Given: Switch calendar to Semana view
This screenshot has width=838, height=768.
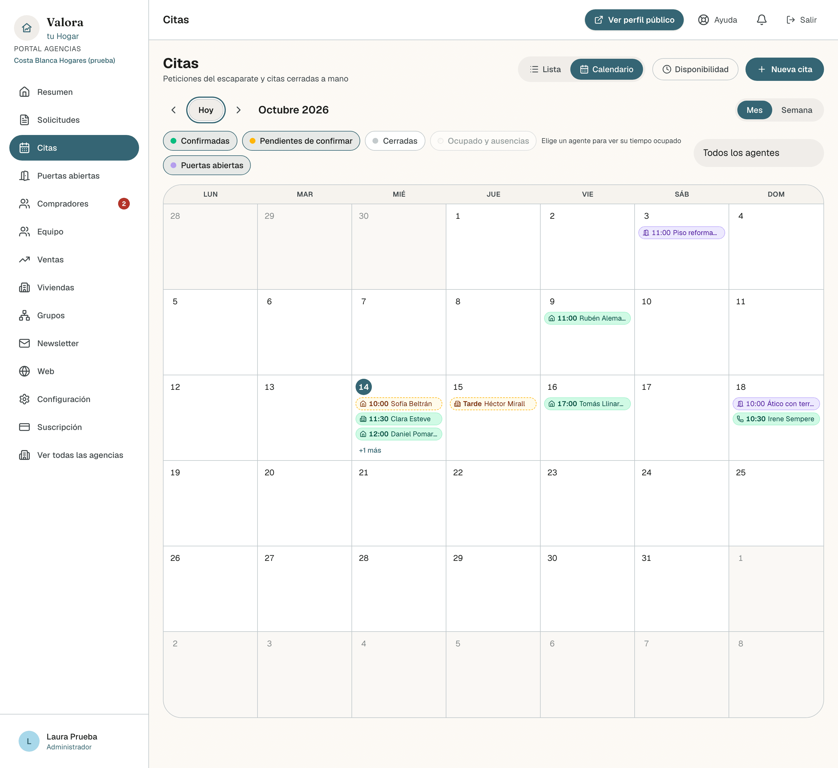Looking at the screenshot, I should click(796, 110).
